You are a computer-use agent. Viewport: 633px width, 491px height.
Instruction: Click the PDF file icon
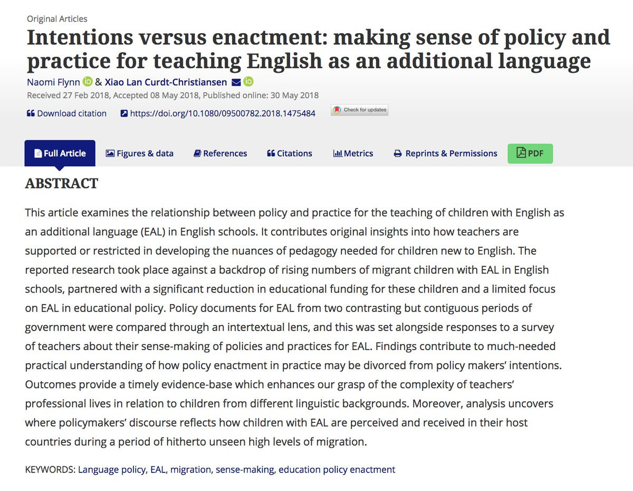(521, 153)
